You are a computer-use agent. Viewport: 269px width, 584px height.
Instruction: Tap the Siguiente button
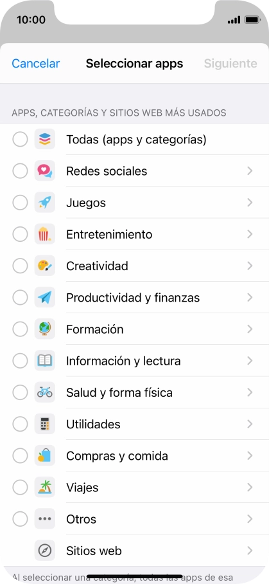pyautogui.click(x=230, y=64)
